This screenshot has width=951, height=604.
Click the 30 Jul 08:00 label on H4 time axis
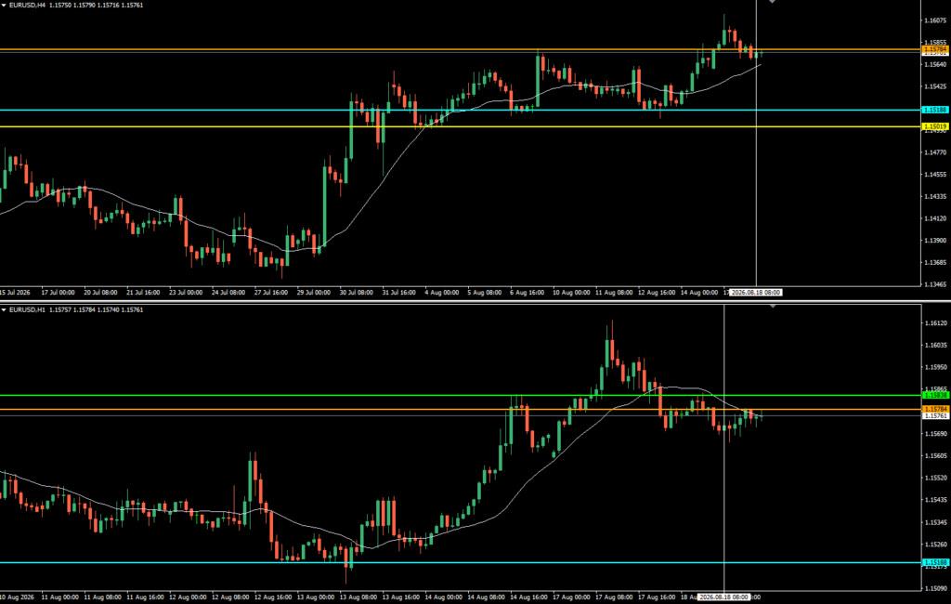coord(357,292)
